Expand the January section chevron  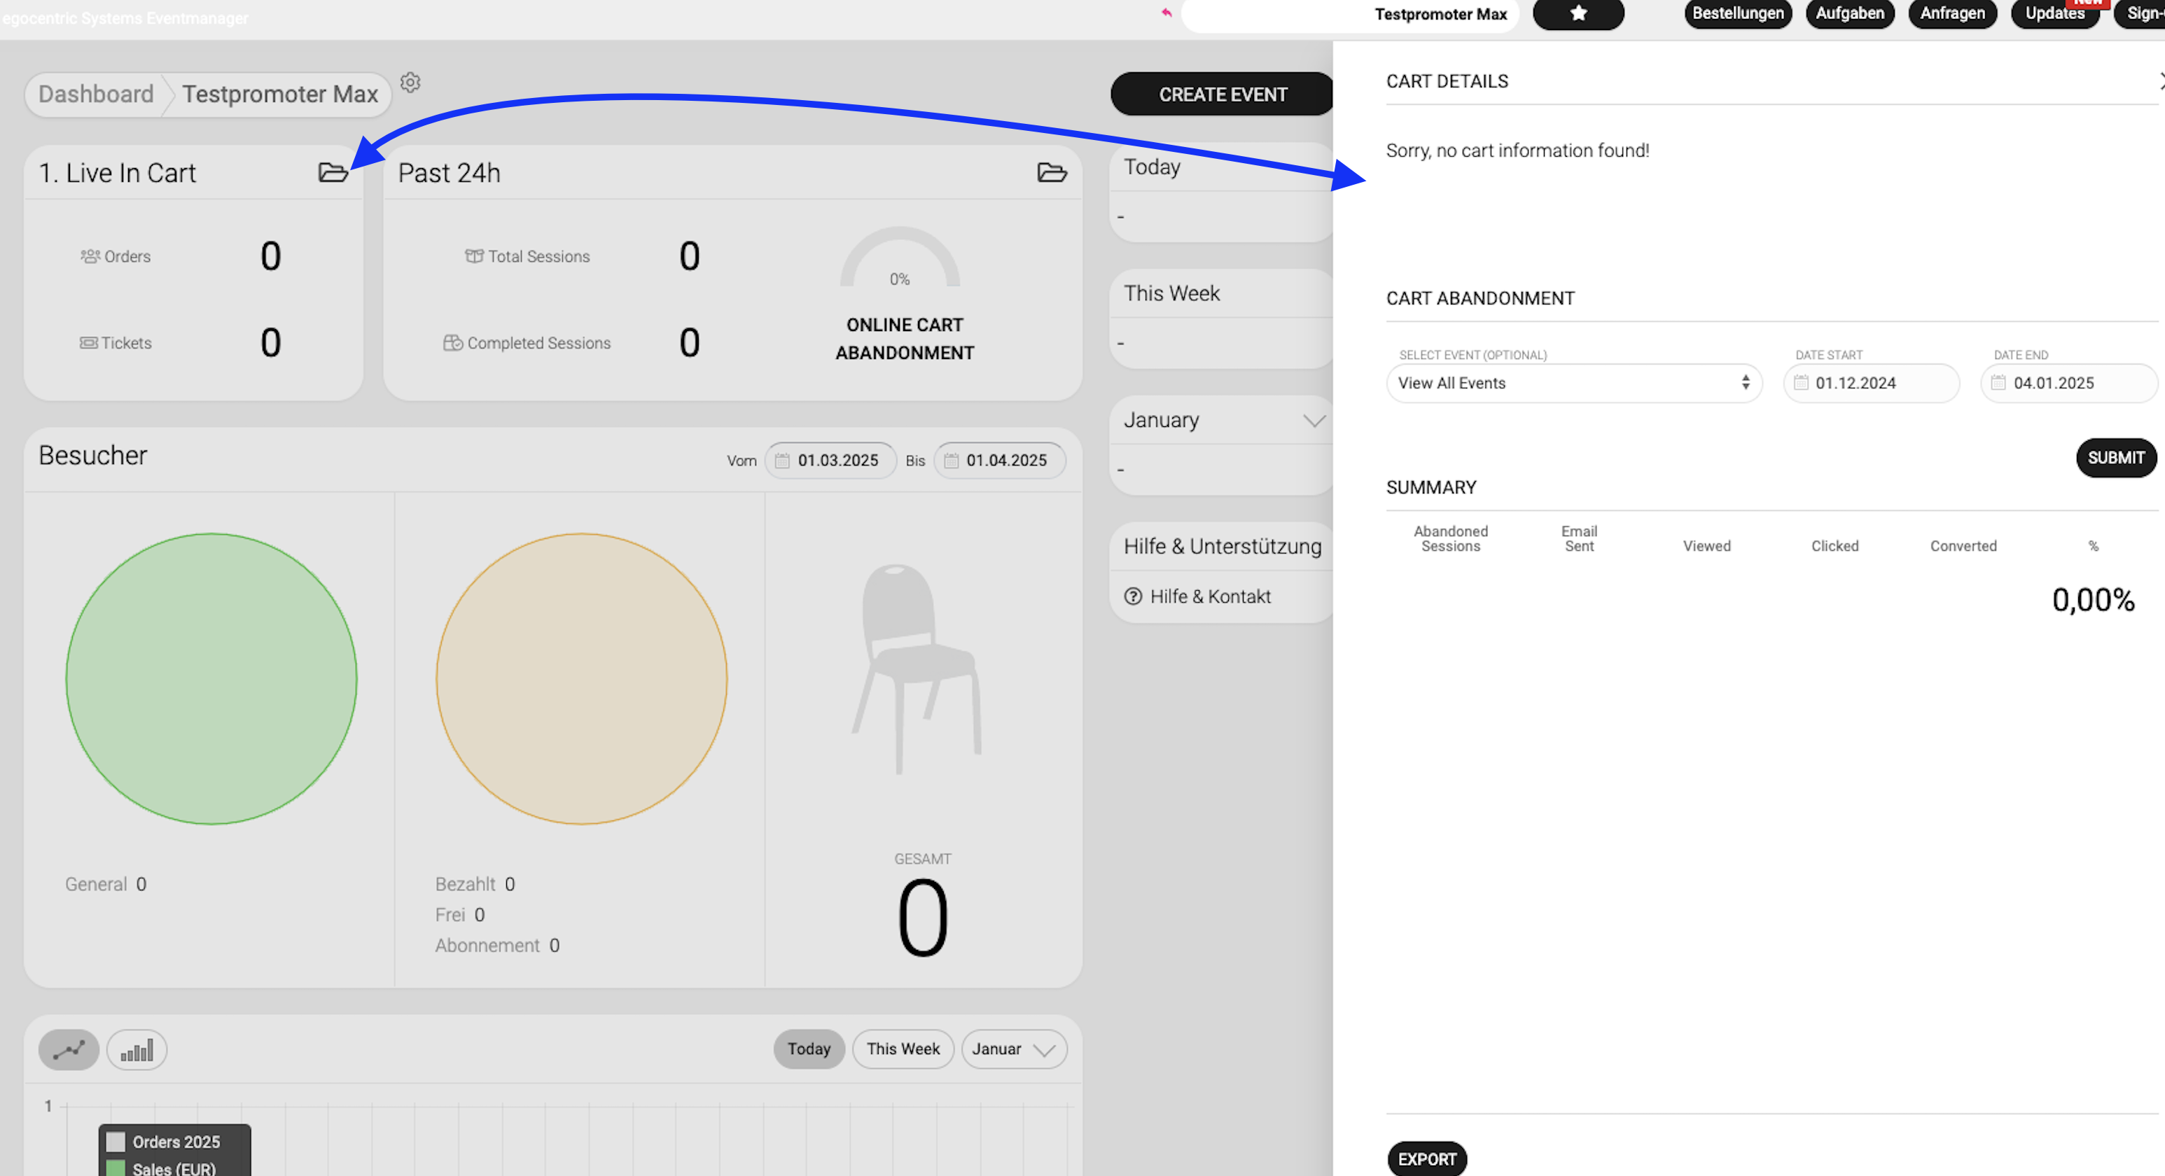click(x=1314, y=420)
